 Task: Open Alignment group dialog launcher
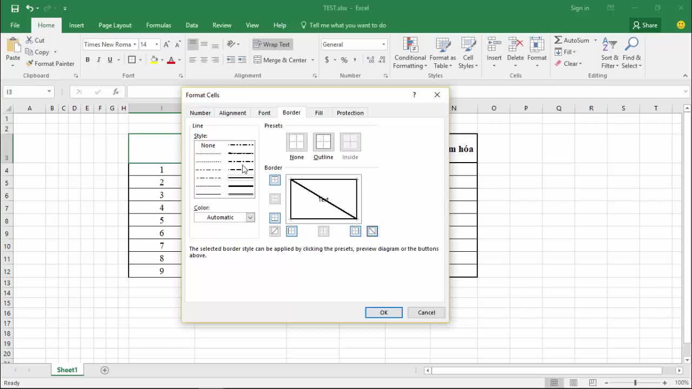click(x=314, y=76)
